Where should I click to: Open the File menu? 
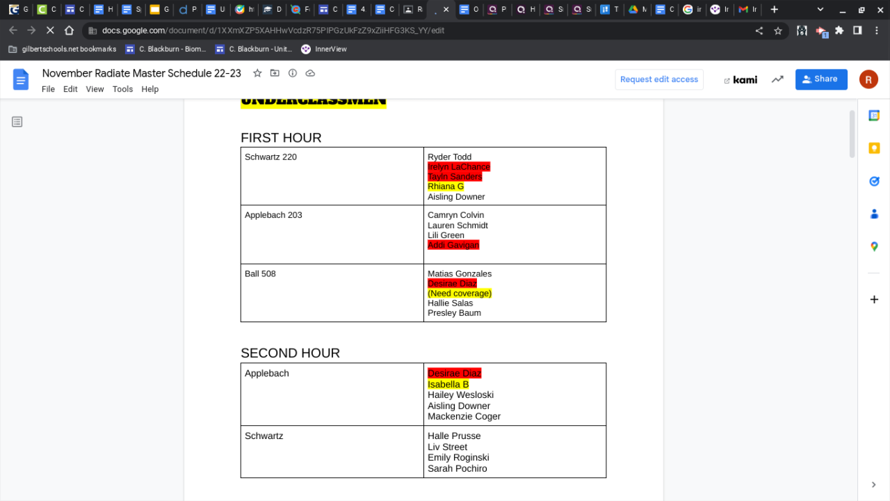coord(48,89)
